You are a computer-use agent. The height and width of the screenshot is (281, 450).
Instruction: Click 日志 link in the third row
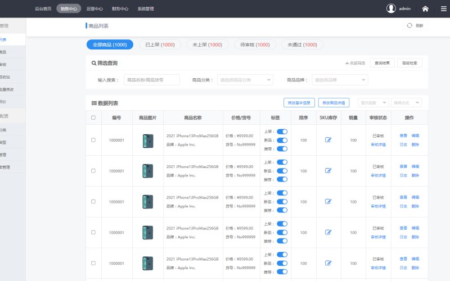click(x=403, y=206)
